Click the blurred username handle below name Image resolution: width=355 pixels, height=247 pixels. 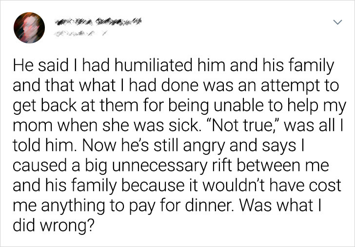click(x=80, y=34)
